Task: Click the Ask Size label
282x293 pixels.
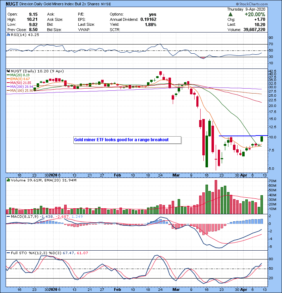Action: (55, 19)
